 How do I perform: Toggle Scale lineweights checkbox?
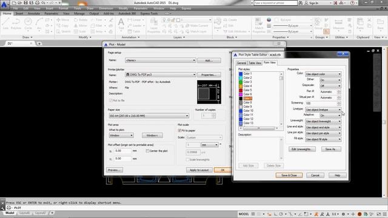click(187, 160)
